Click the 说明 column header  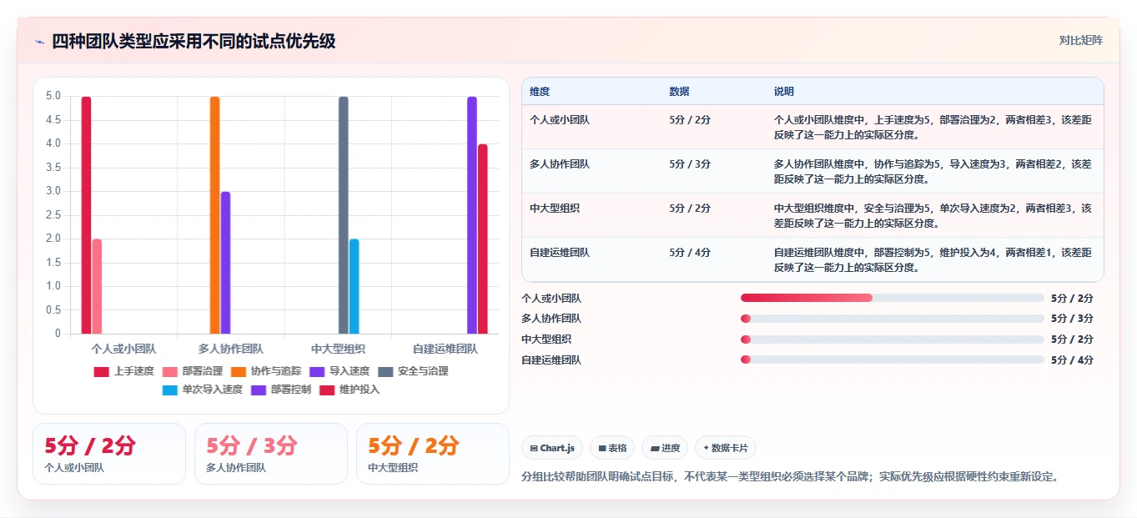[x=784, y=92]
